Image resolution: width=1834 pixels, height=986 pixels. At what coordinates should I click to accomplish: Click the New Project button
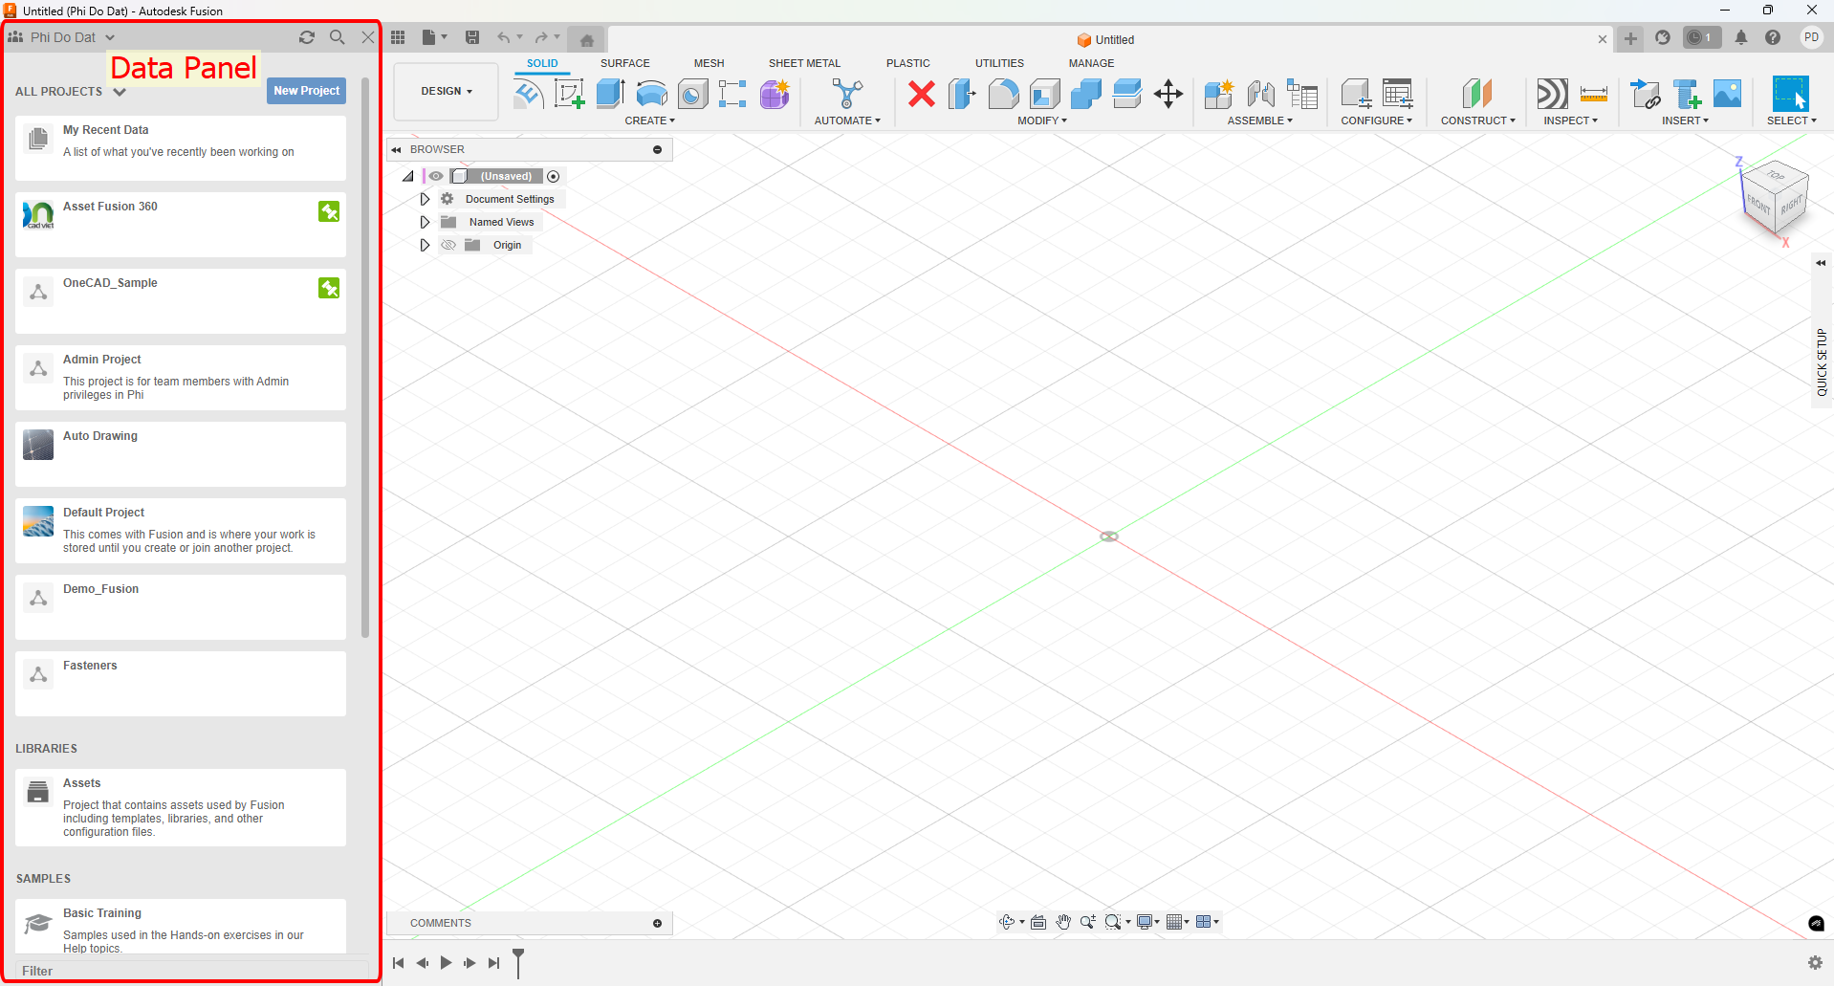tap(306, 91)
